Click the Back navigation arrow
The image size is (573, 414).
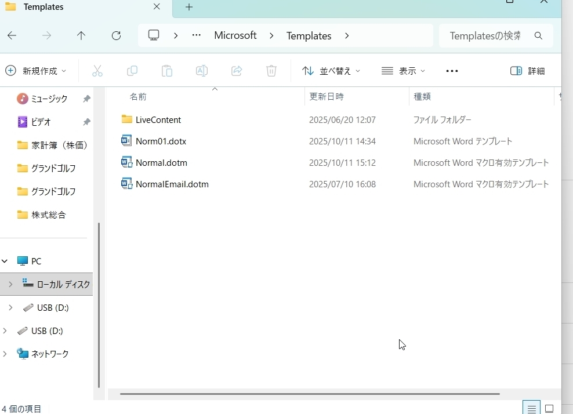coord(12,36)
